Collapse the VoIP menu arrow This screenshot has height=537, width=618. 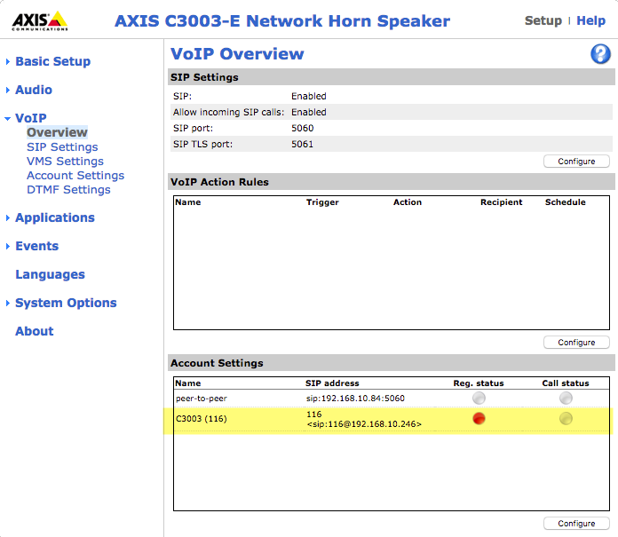tap(7, 118)
